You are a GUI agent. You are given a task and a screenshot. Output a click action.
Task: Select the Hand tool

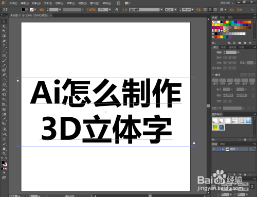pyautogui.click(x=4, y=149)
